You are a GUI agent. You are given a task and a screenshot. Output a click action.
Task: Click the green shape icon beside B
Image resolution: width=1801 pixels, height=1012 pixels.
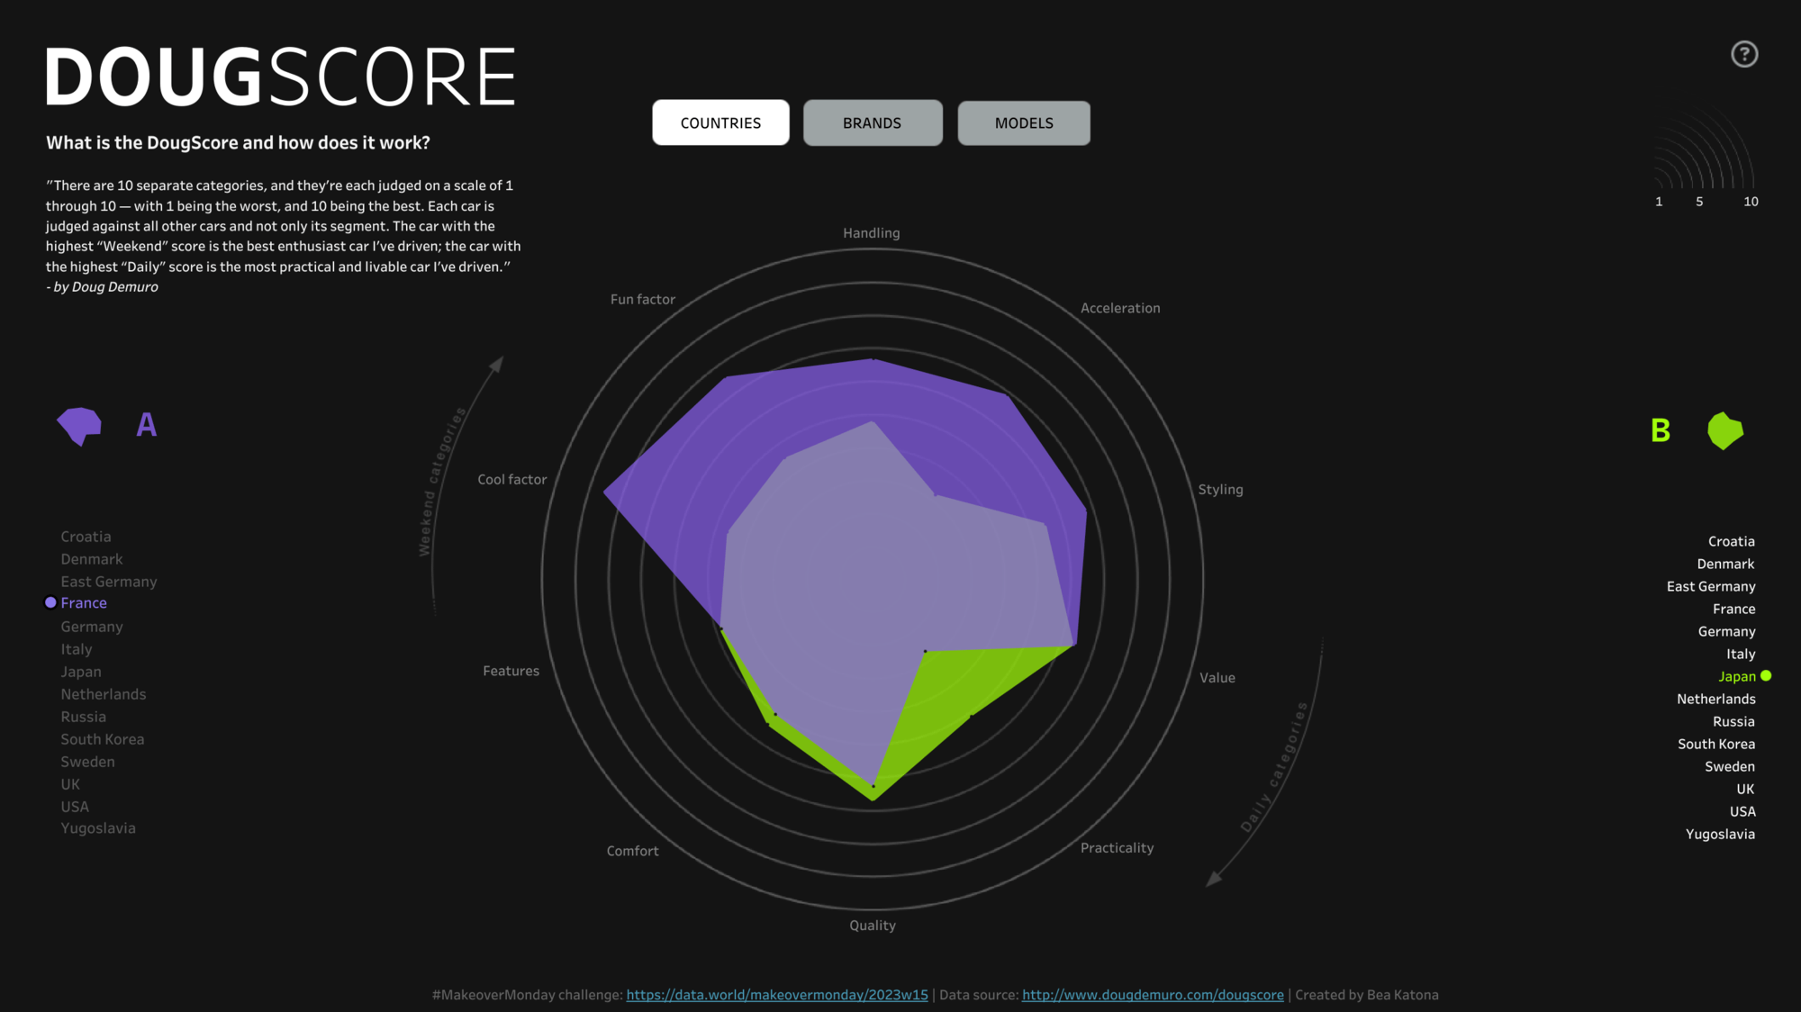1725,431
